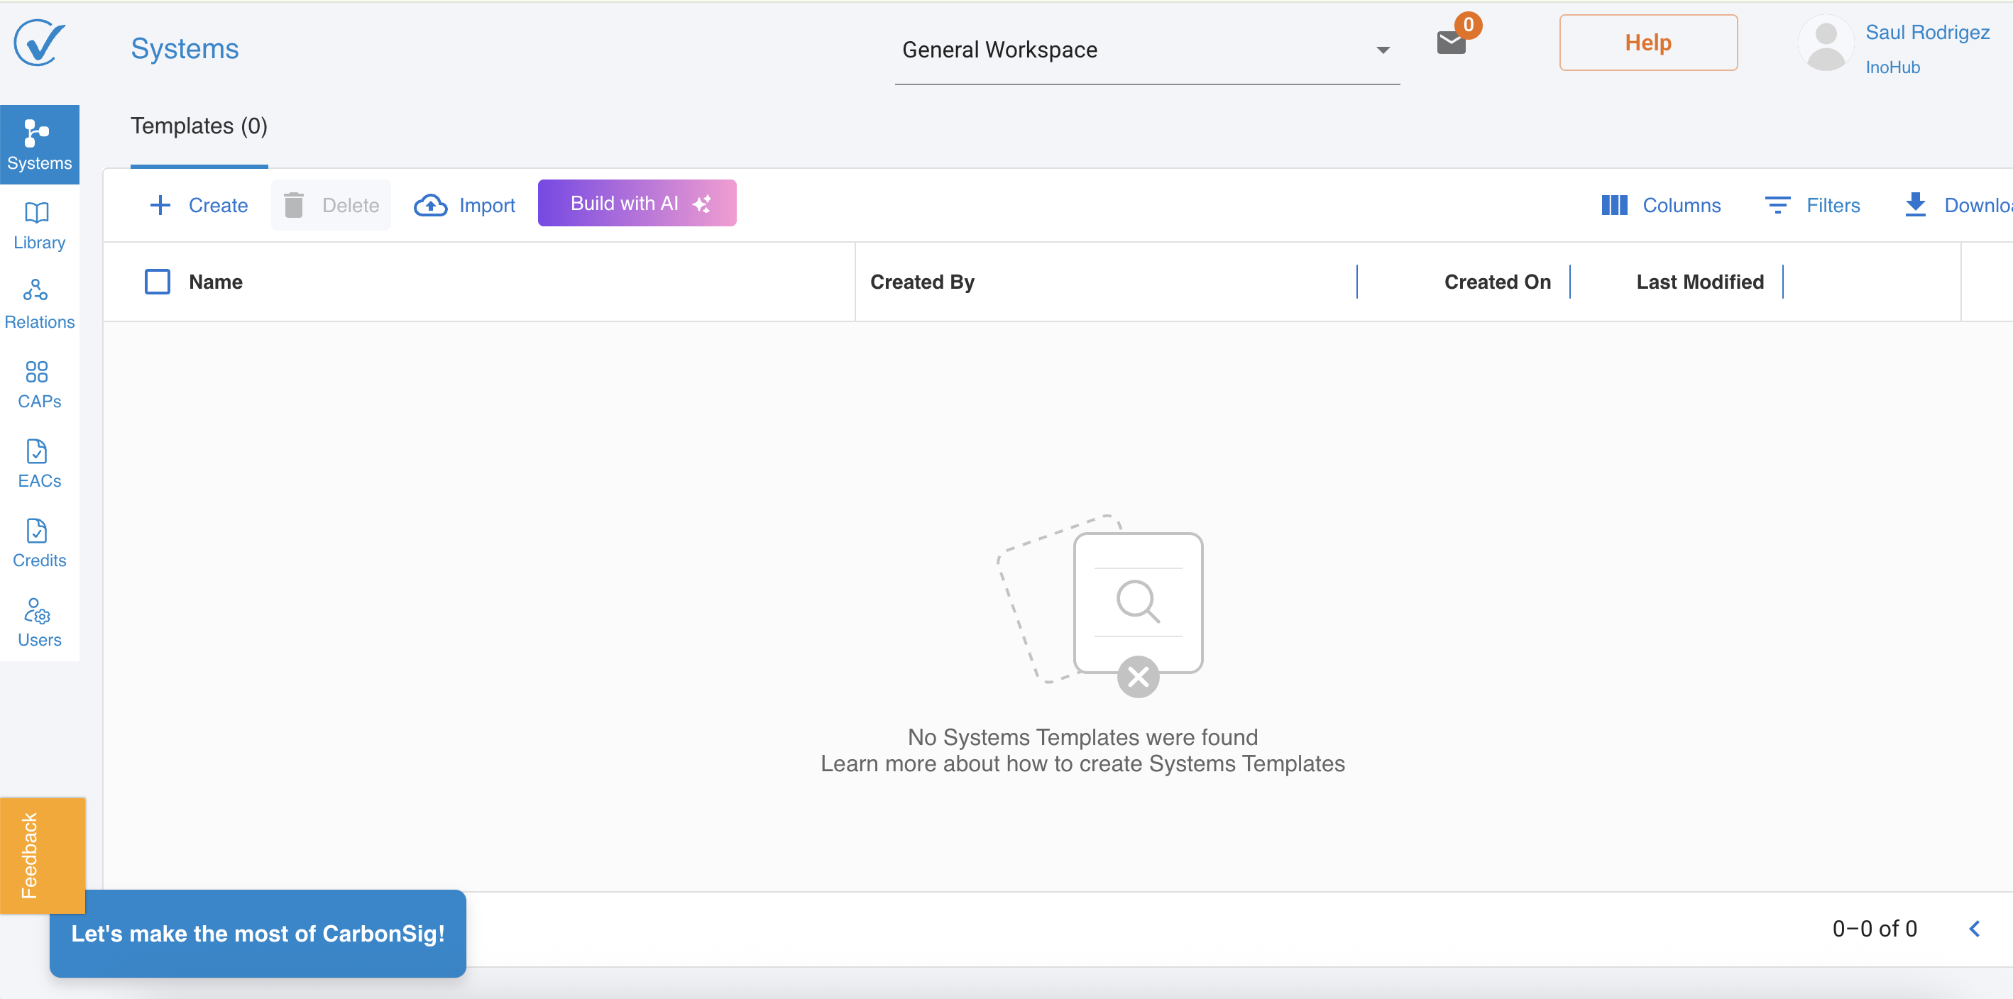
Task: Select the Templates (0) tab
Action: (x=199, y=126)
